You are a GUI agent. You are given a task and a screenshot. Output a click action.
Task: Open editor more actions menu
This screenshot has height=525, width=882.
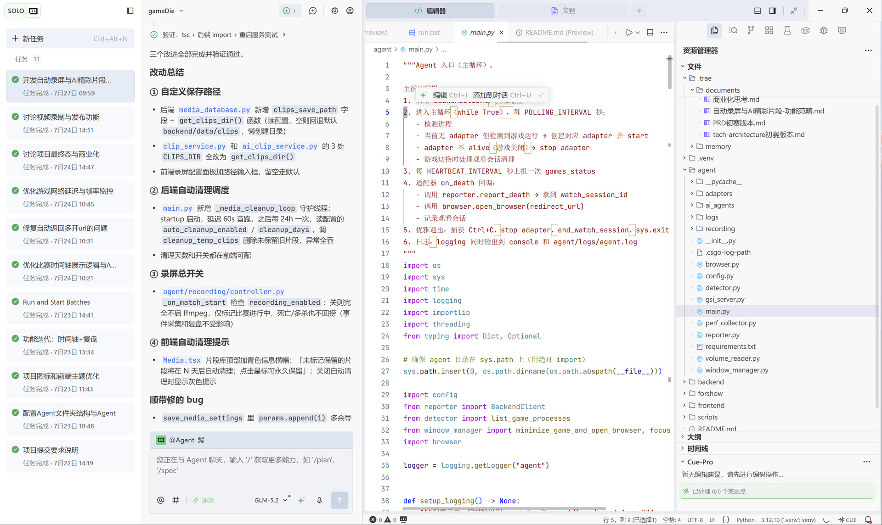click(x=664, y=33)
